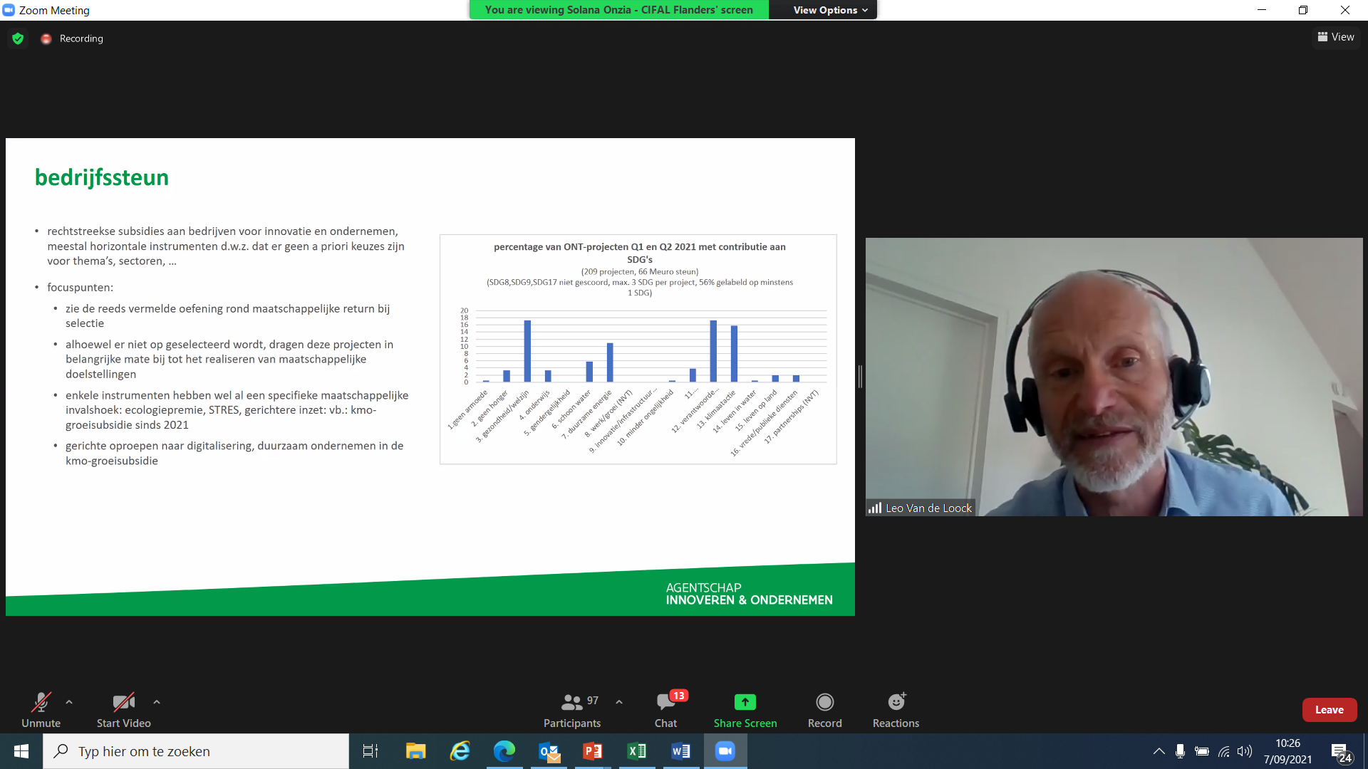Expand arrow next to Participants
1368x769 pixels.
coord(619,702)
